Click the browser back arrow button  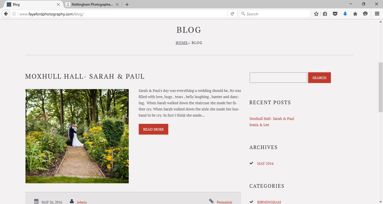(6, 14)
